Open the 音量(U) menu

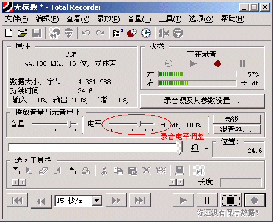(139, 19)
